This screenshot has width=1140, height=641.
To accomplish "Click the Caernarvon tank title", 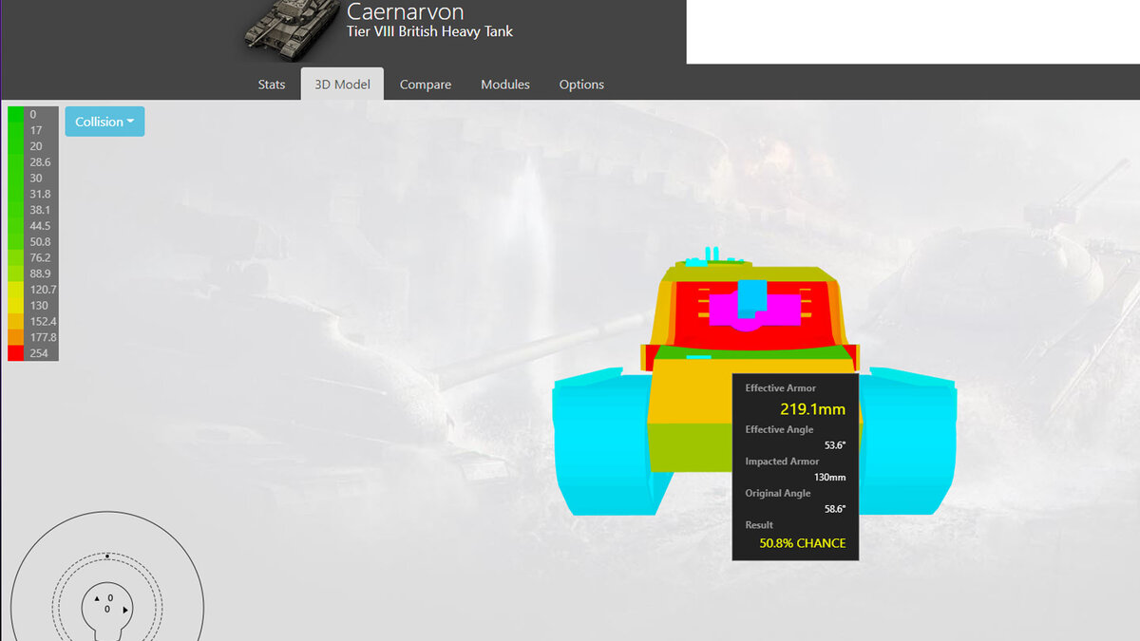I will point(404,12).
